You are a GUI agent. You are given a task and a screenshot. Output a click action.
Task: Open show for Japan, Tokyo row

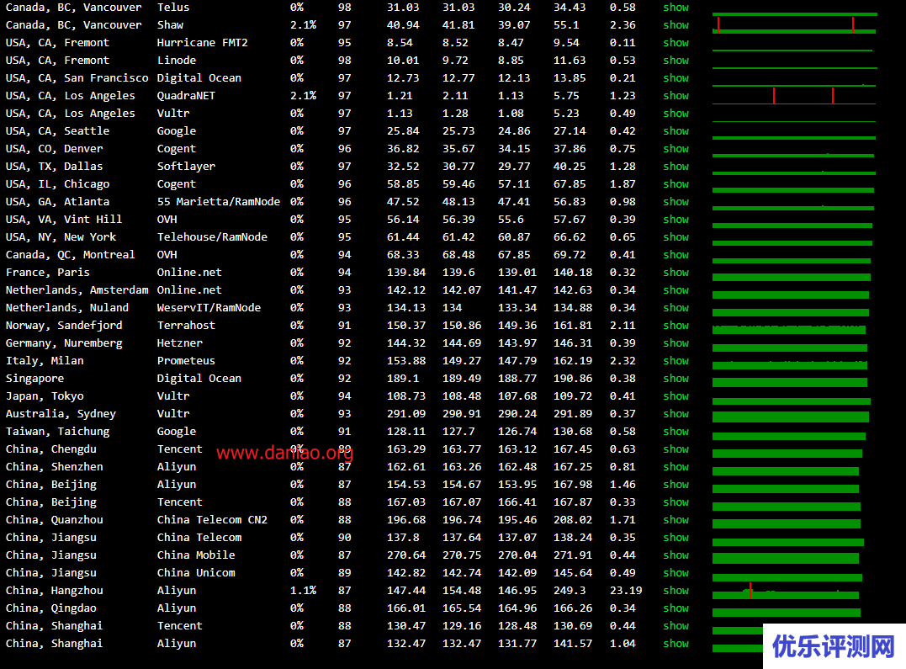(x=676, y=396)
